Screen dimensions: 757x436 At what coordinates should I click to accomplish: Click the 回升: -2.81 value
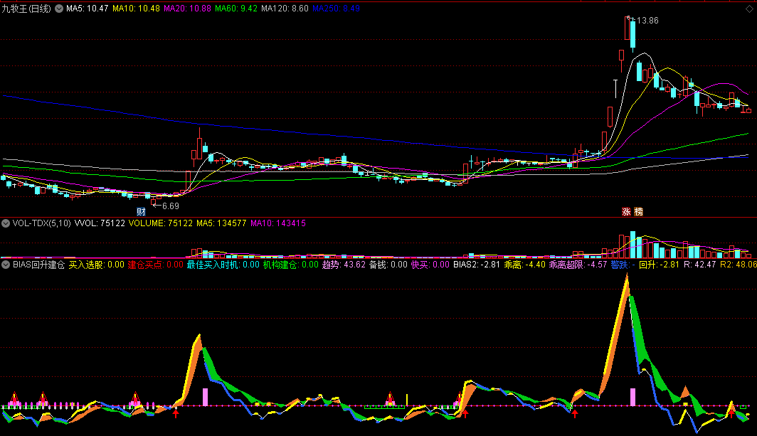660,265
